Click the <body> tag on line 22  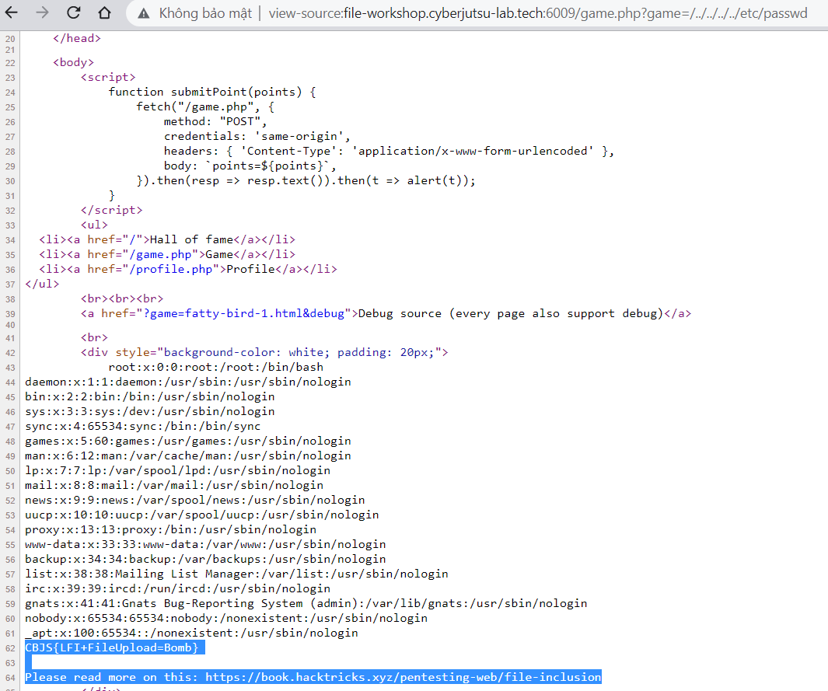(73, 62)
